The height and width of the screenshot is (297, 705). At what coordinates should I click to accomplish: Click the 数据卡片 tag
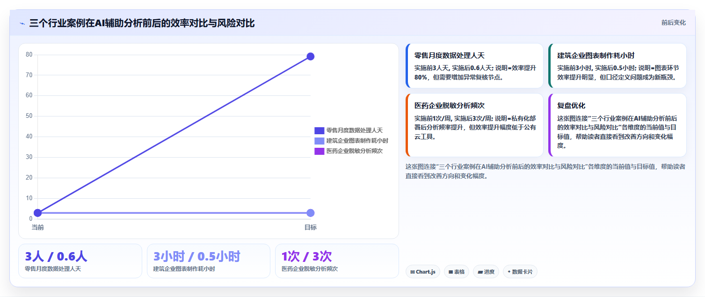[520, 272]
